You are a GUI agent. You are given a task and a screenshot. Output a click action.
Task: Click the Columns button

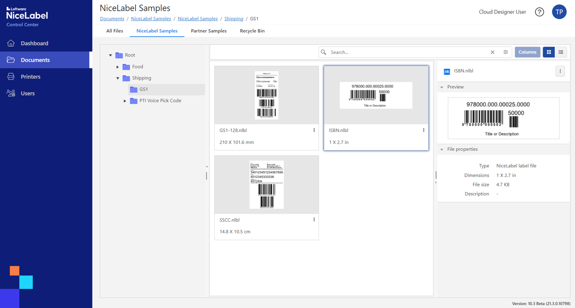click(x=527, y=52)
